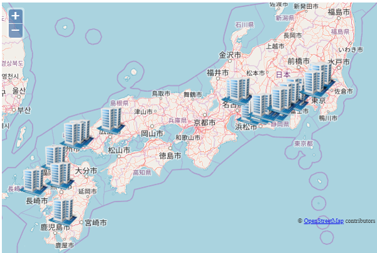Click the 前橋市 city label

298,61
